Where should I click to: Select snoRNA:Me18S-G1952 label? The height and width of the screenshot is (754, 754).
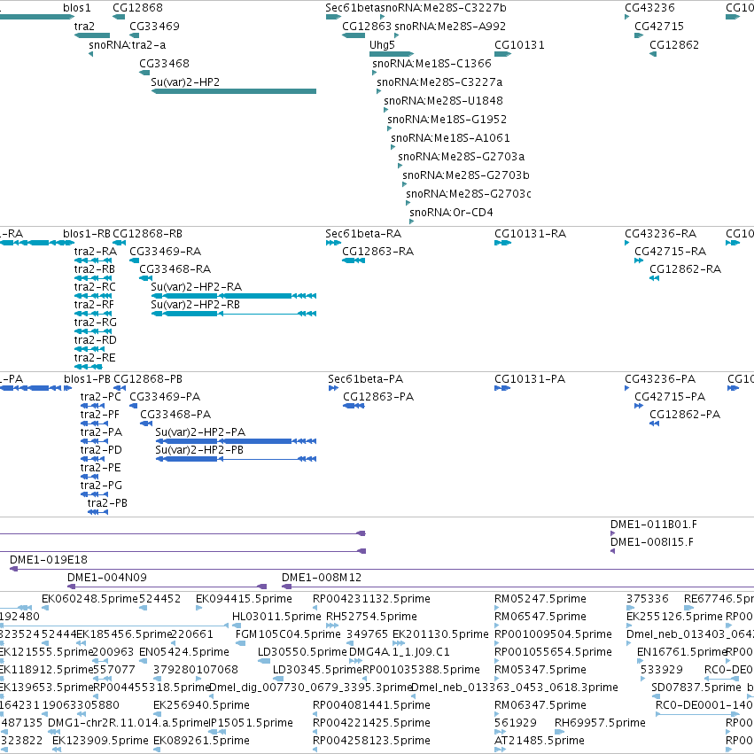click(x=447, y=120)
